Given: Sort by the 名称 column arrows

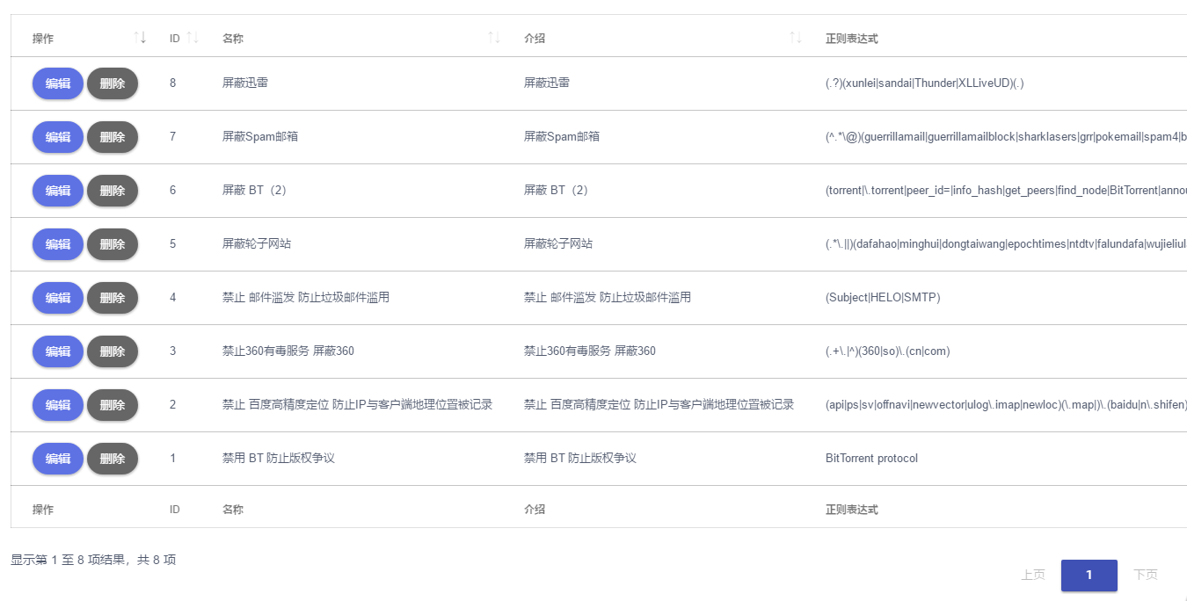Looking at the screenshot, I should pos(494,38).
